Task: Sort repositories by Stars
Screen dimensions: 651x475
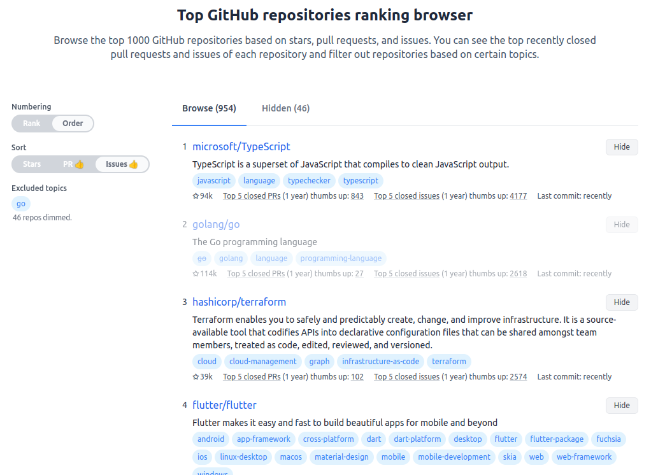Action: point(32,164)
